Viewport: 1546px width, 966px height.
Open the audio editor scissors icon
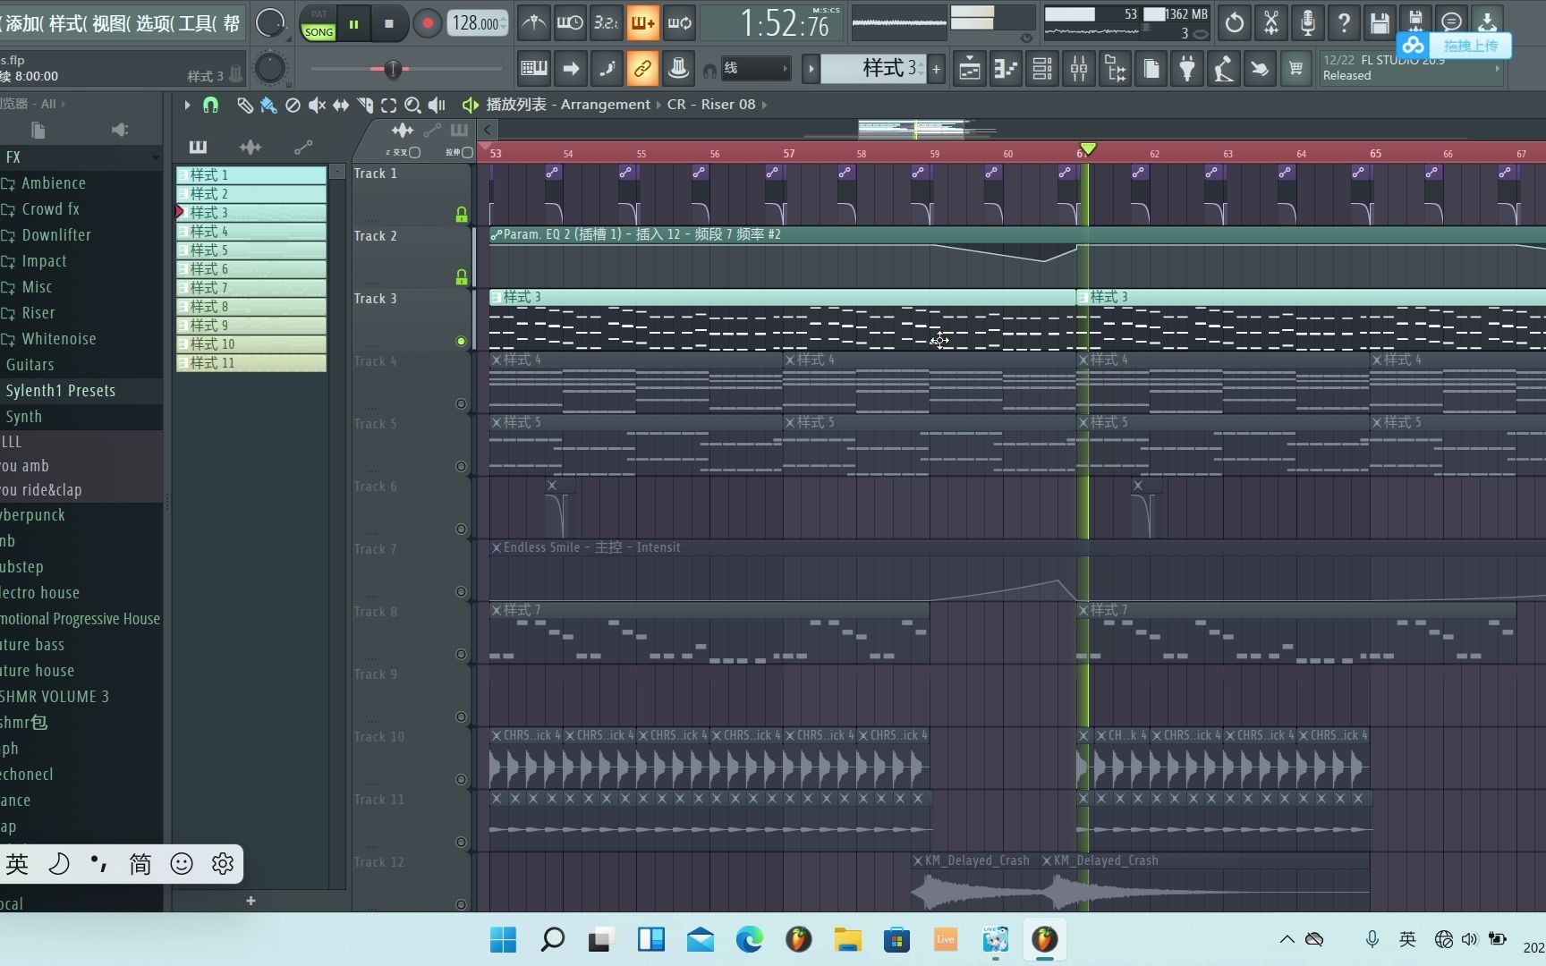pyautogui.click(x=1271, y=22)
